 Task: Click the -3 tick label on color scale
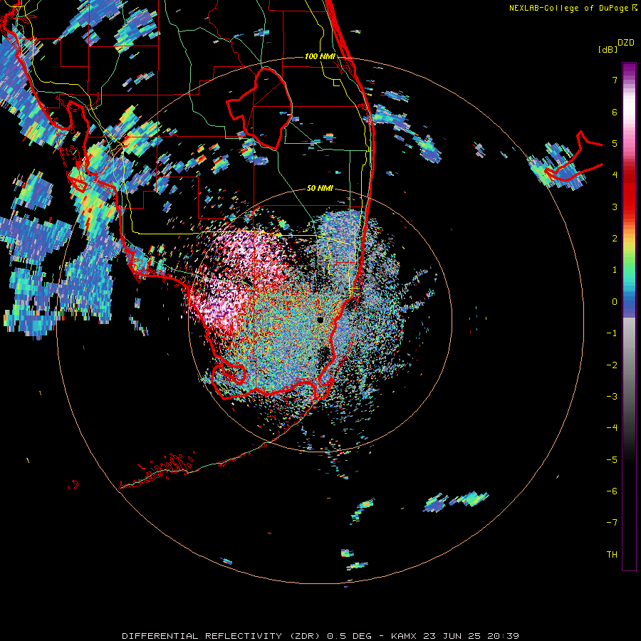(x=612, y=397)
